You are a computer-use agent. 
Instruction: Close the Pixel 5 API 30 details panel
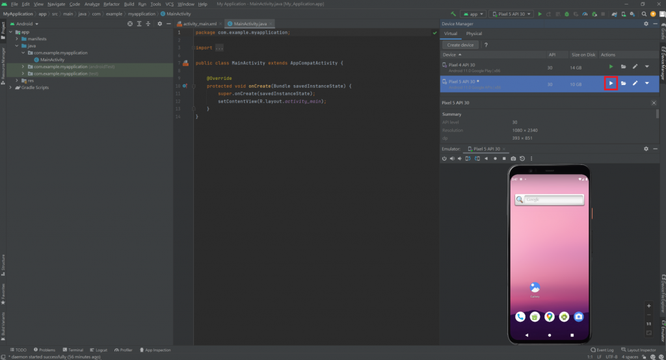(x=654, y=103)
